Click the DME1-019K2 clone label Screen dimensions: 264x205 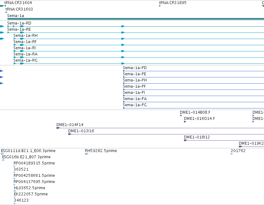pos(251,143)
